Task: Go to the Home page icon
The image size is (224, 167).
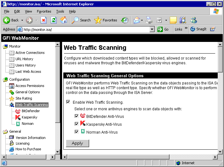Action: click(64, 20)
